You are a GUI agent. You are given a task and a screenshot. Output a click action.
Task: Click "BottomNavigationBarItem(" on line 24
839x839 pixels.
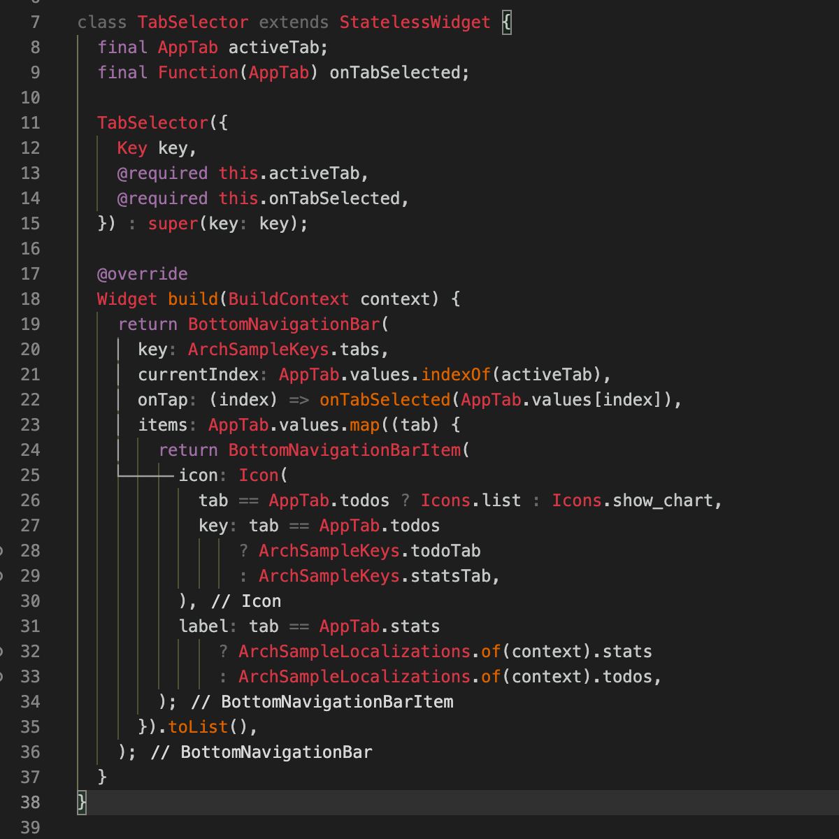pyautogui.click(x=349, y=450)
